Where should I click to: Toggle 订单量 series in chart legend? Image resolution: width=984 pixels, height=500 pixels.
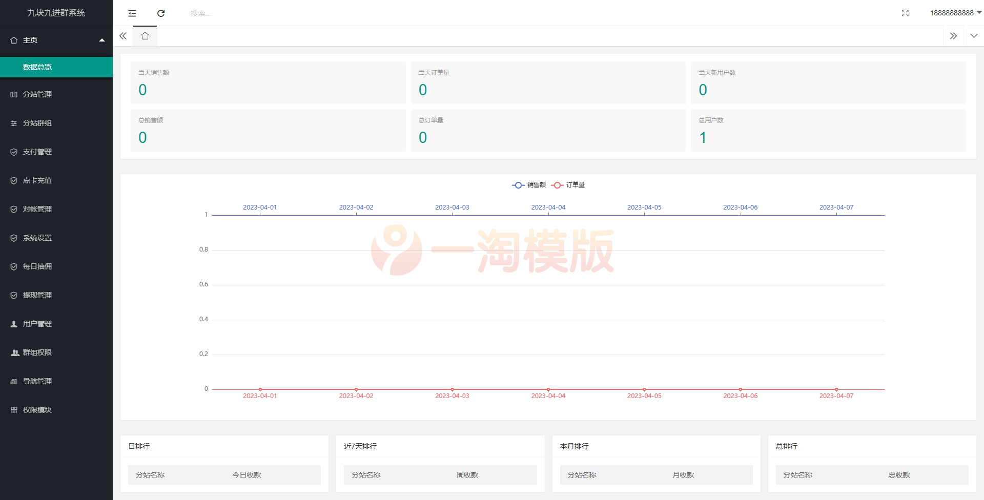click(568, 185)
